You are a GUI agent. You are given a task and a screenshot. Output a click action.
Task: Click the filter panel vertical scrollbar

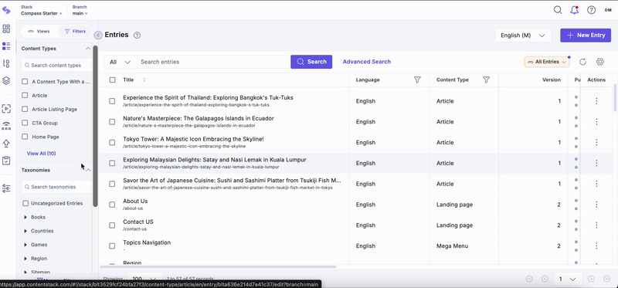pyautogui.click(x=95, y=126)
